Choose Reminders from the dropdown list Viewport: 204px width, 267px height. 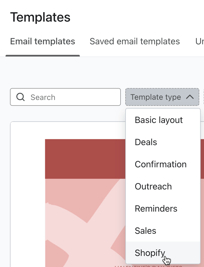(x=156, y=209)
